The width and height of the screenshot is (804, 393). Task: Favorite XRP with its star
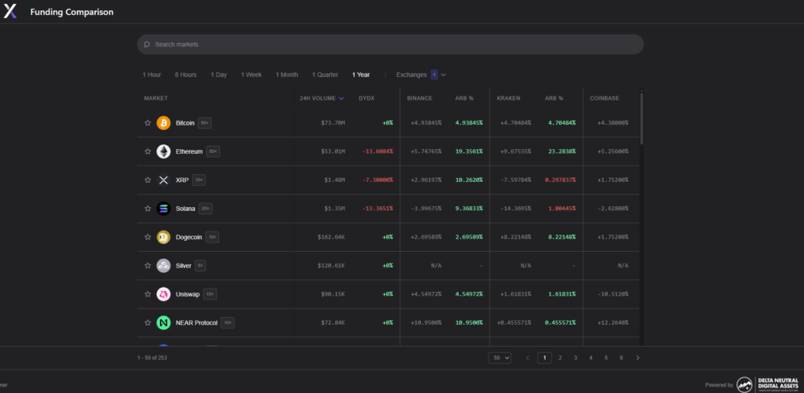tap(148, 180)
